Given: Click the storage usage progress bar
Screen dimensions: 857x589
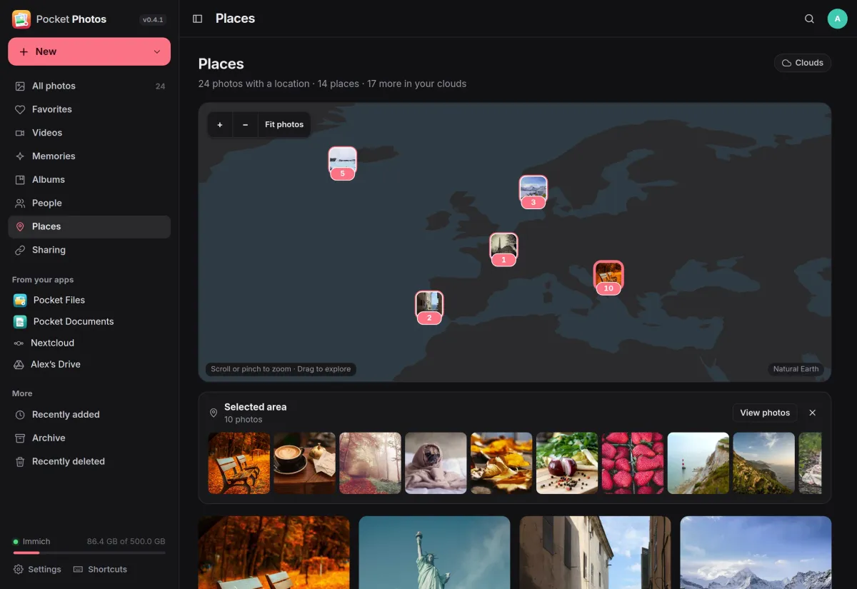Looking at the screenshot, I should [89, 553].
